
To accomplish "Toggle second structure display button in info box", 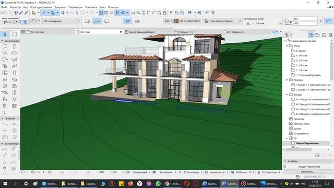I will click(x=137, y=21).
